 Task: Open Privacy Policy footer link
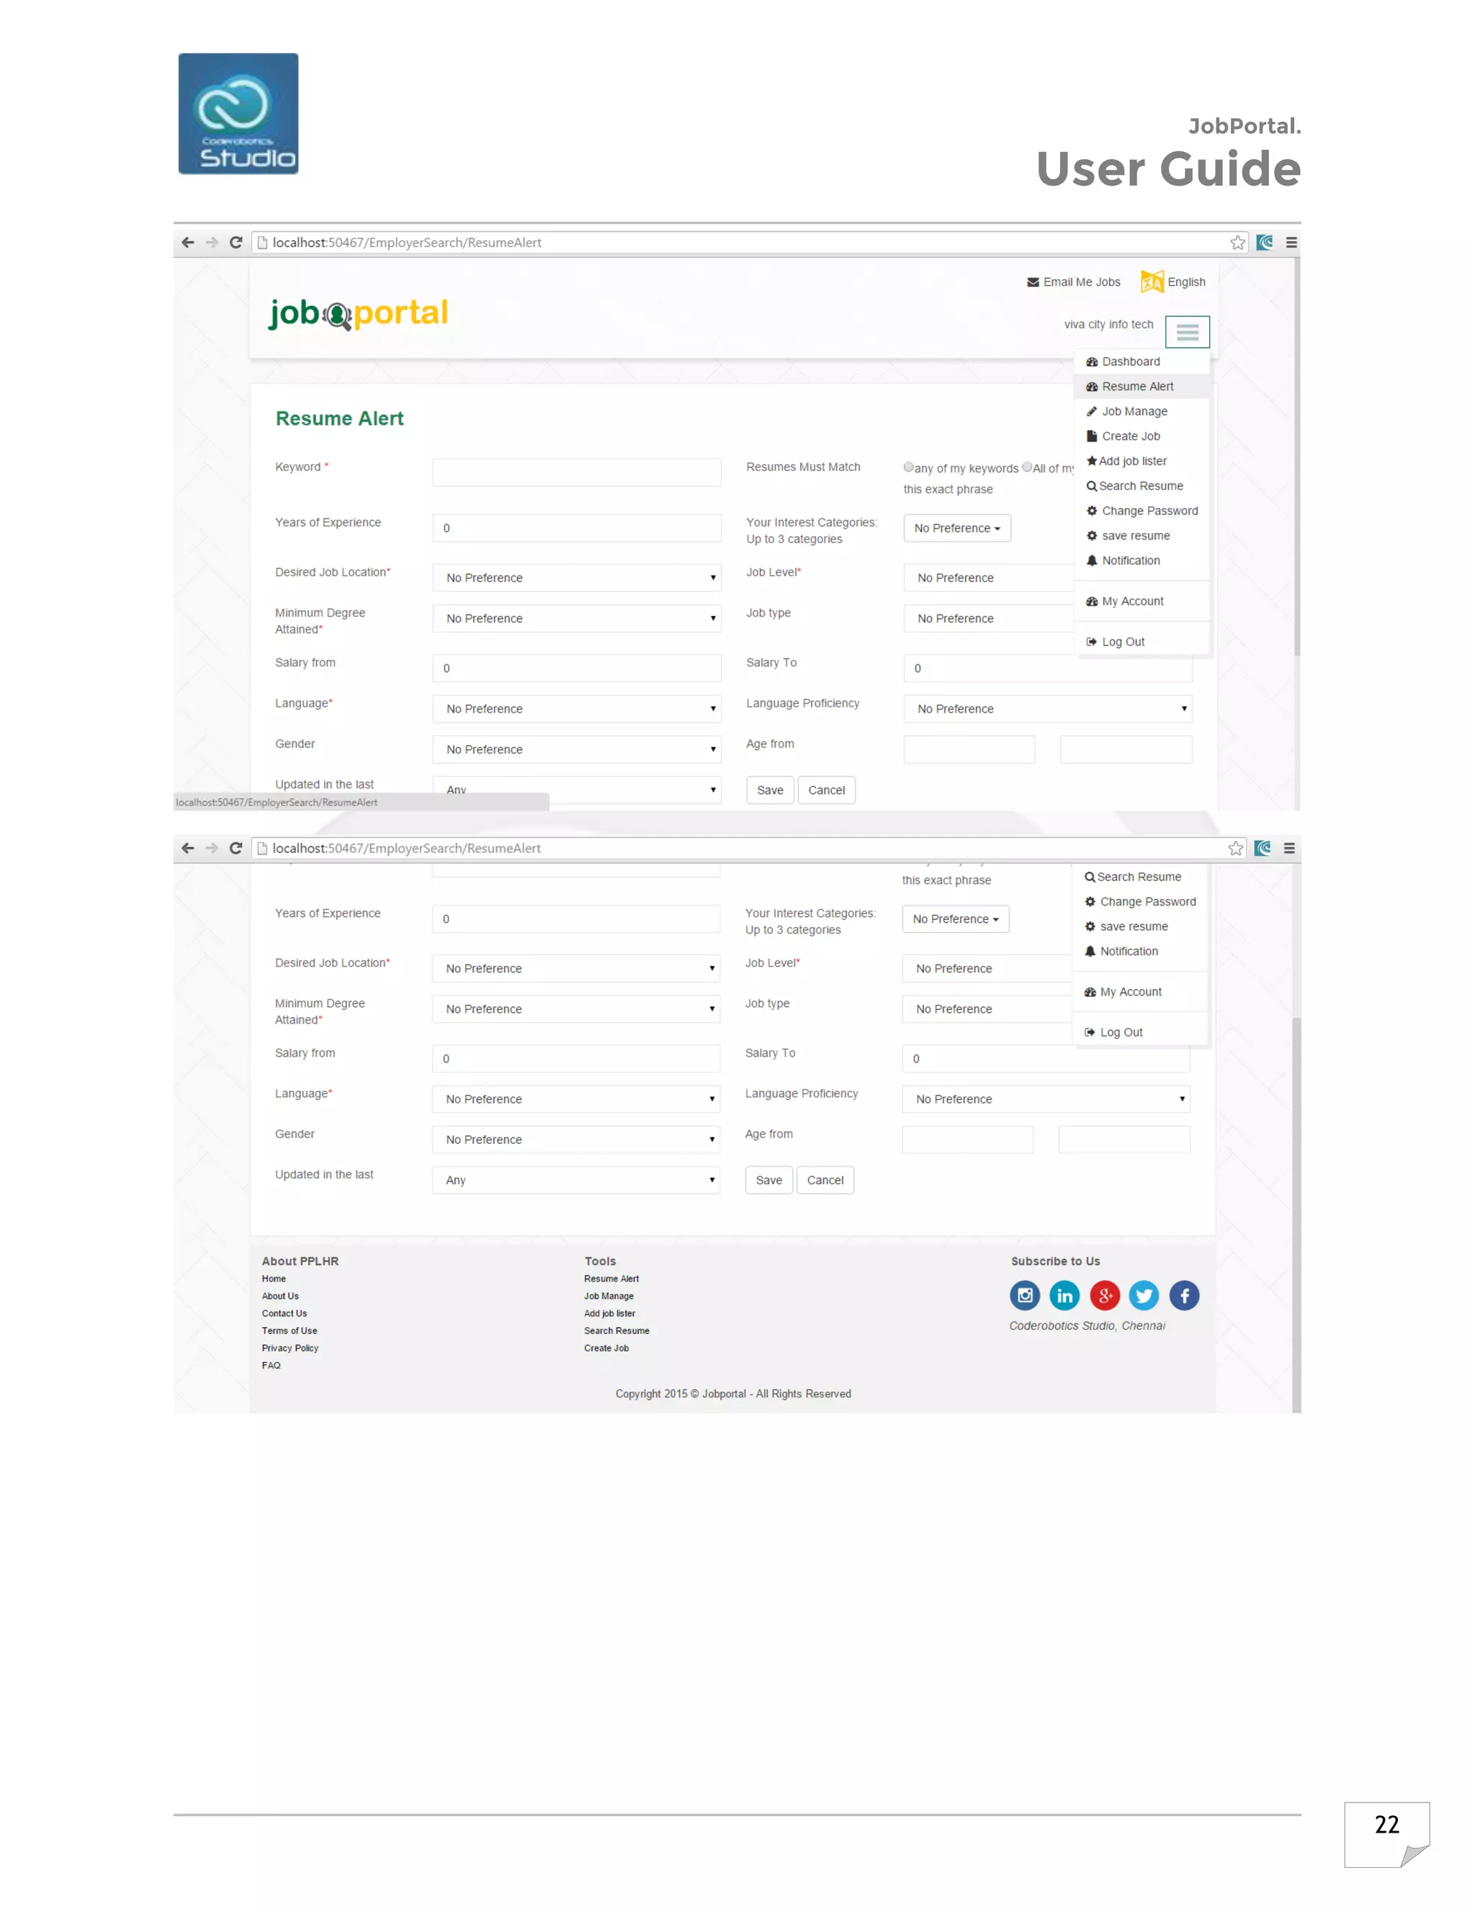pos(290,1348)
